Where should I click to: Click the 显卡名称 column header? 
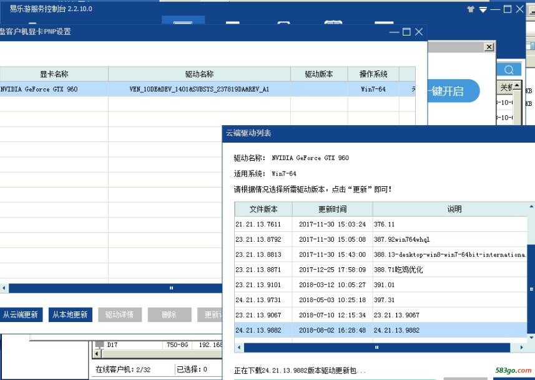click(x=54, y=74)
